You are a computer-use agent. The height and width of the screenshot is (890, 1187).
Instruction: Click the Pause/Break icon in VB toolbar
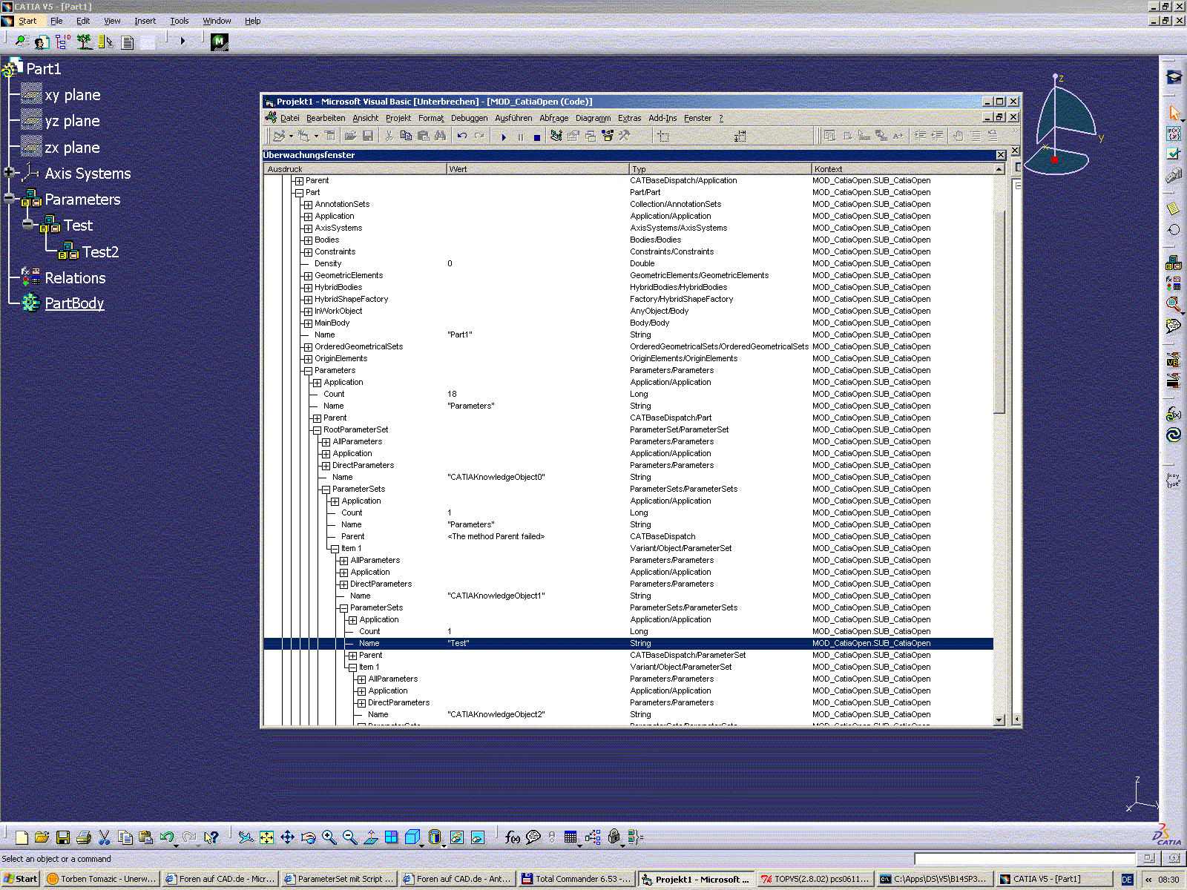tap(520, 136)
